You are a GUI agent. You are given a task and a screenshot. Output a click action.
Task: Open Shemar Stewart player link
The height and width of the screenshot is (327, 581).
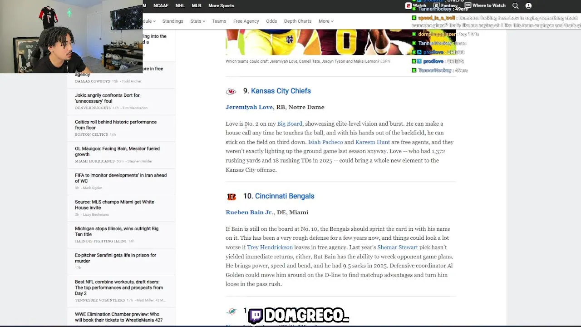[x=398, y=248]
